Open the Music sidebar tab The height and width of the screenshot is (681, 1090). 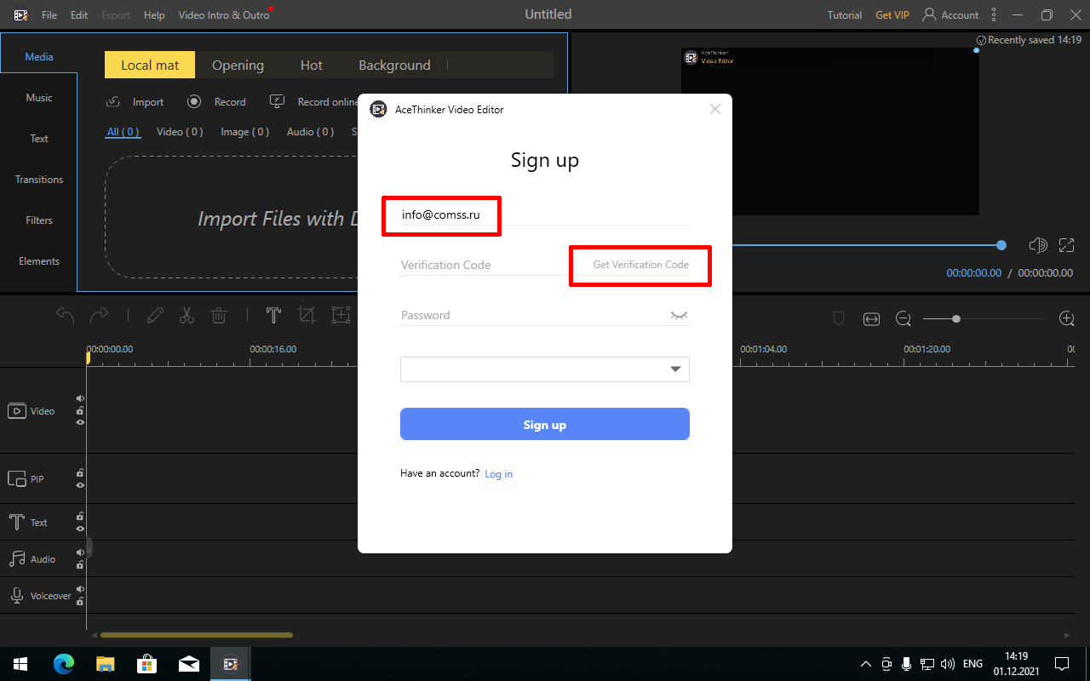(x=39, y=98)
